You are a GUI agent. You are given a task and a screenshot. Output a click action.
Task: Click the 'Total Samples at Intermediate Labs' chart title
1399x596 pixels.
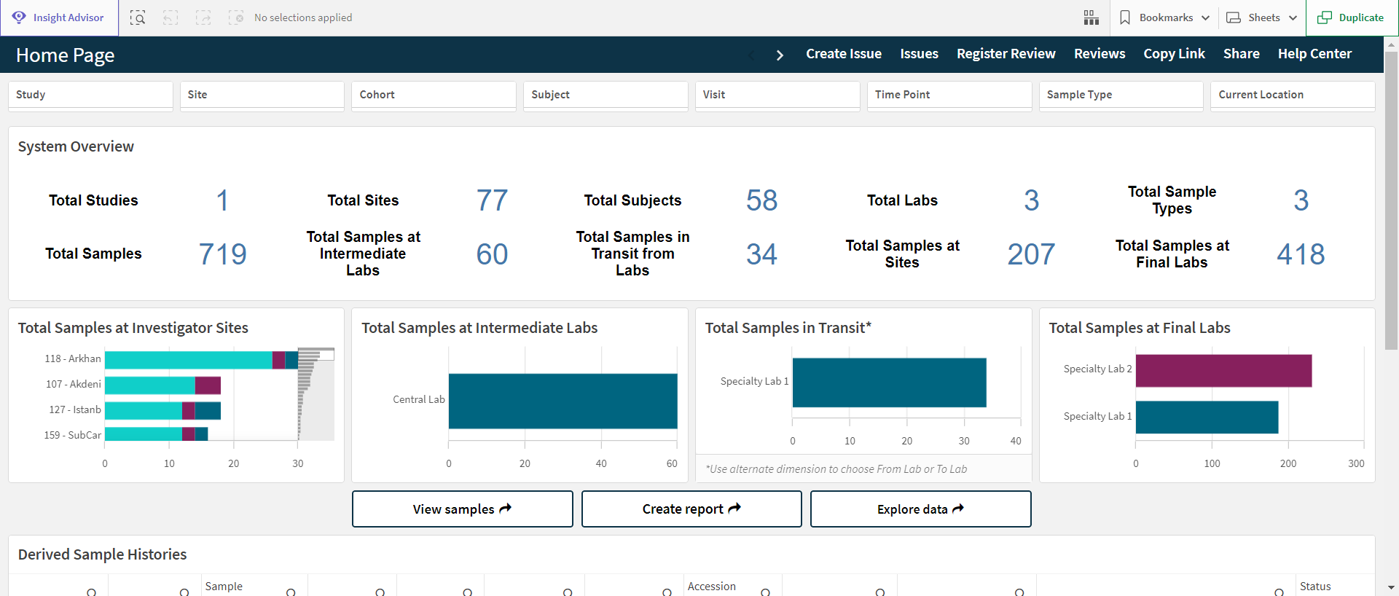[479, 328]
